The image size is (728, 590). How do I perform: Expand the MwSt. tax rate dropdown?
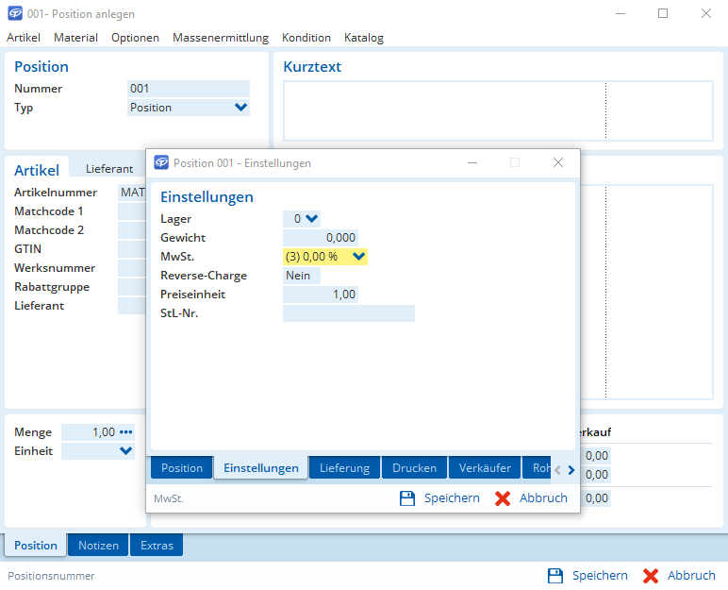click(358, 256)
